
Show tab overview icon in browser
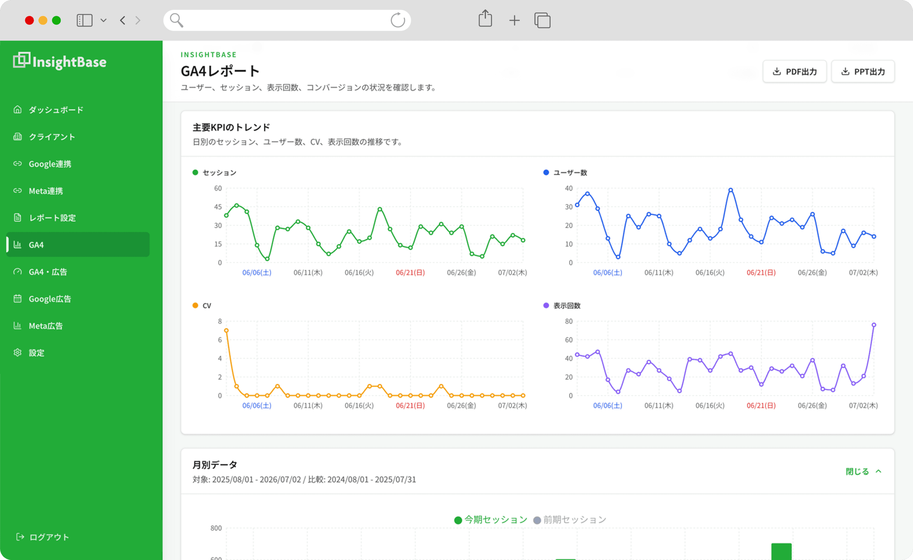coord(542,20)
